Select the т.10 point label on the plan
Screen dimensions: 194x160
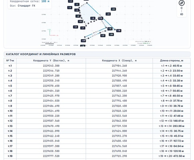[101, 18]
